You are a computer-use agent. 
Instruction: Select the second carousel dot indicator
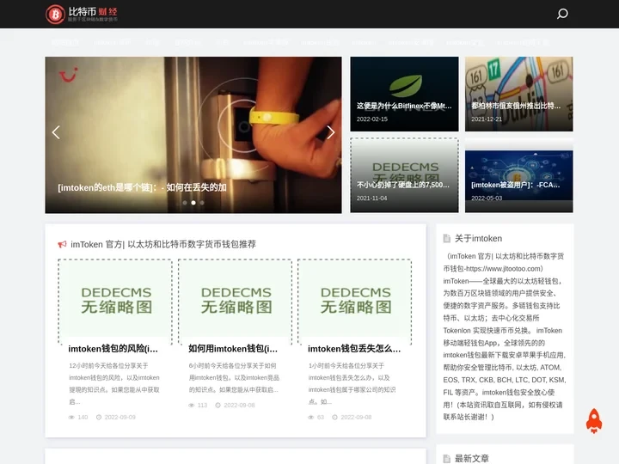193,203
